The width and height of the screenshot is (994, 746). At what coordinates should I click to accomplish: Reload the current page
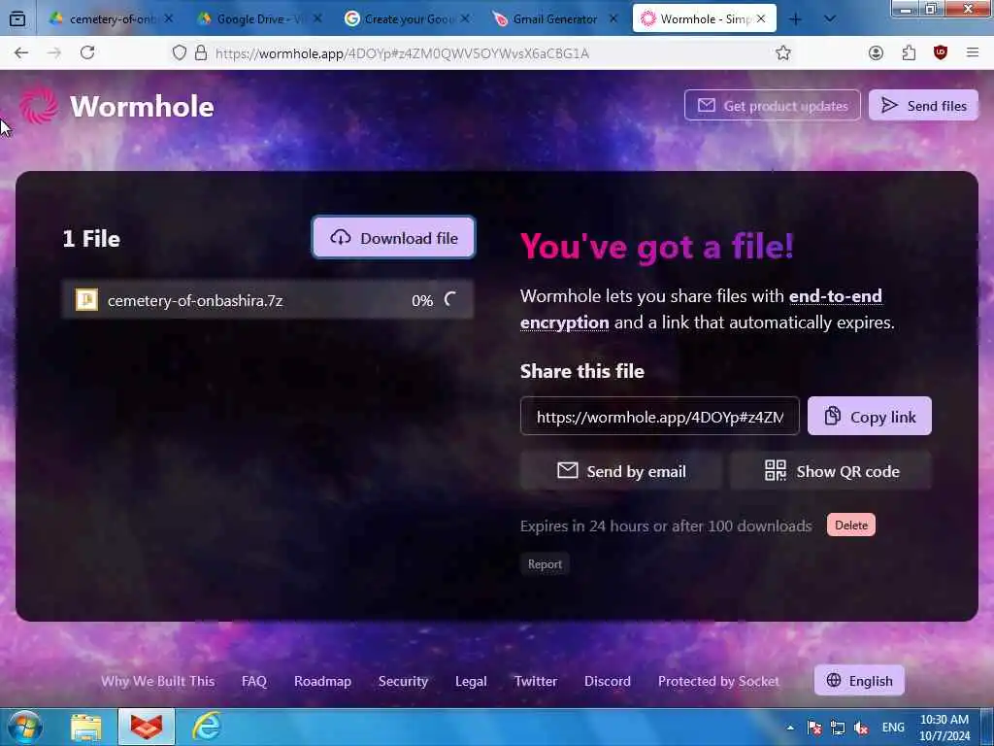tap(87, 52)
